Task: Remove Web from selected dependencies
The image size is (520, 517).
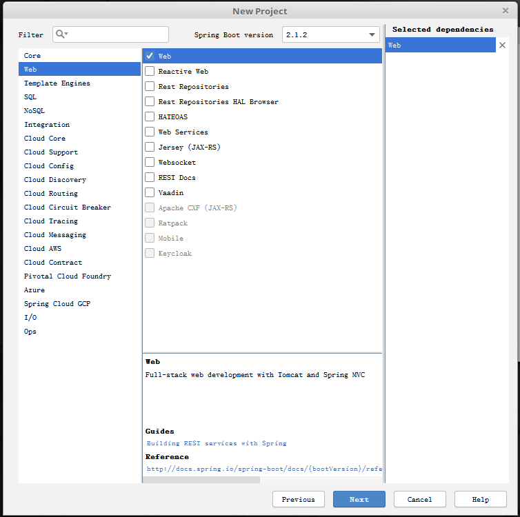Action: click(x=502, y=45)
